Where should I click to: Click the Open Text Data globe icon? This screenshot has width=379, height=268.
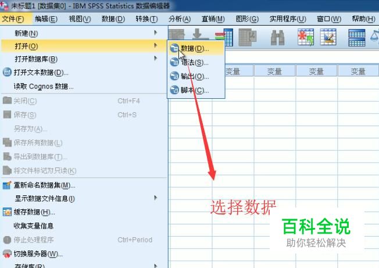point(7,72)
